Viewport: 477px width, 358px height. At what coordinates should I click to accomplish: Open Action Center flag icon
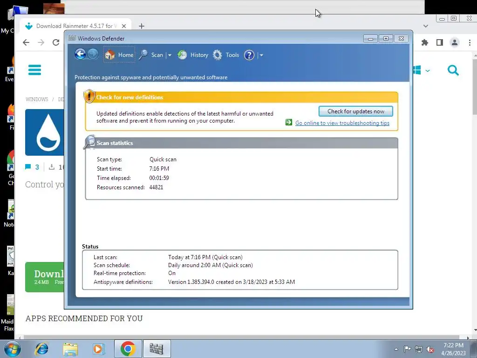[x=407, y=349]
